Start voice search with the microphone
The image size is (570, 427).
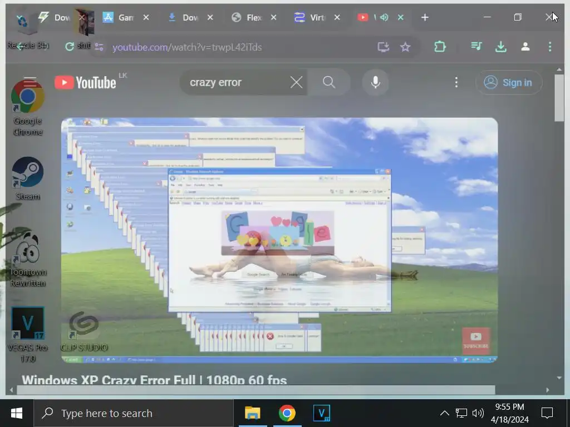tap(376, 82)
